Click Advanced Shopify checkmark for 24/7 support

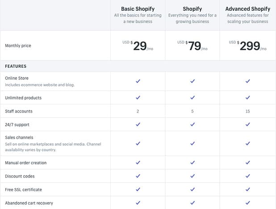pyautogui.click(x=247, y=125)
